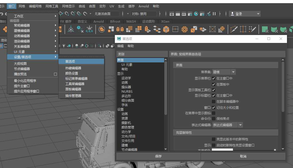
Task: Expand Workspaces (工作区) submenu
Action: [33, 16]
